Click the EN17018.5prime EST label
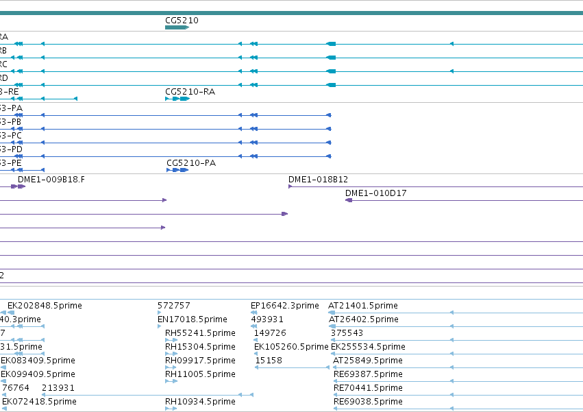 (193, 319)
